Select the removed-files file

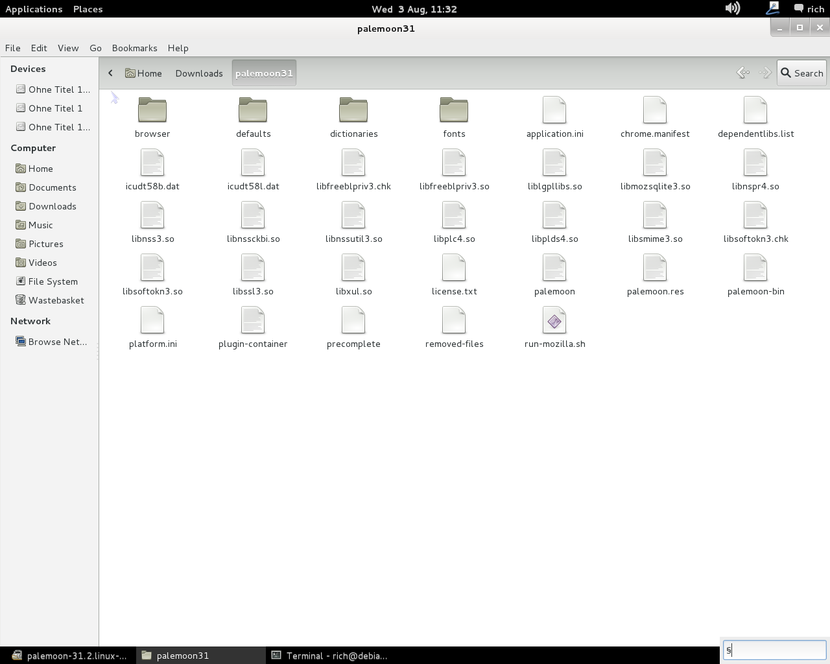pyautogui.click(x=454, y=327)
